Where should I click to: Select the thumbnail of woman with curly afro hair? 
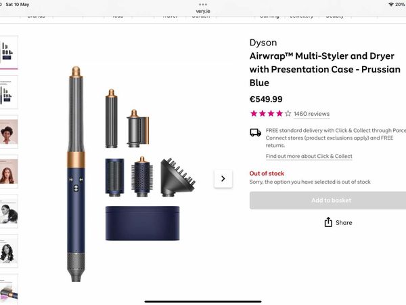pyautogui.click(x=9, y=132)
